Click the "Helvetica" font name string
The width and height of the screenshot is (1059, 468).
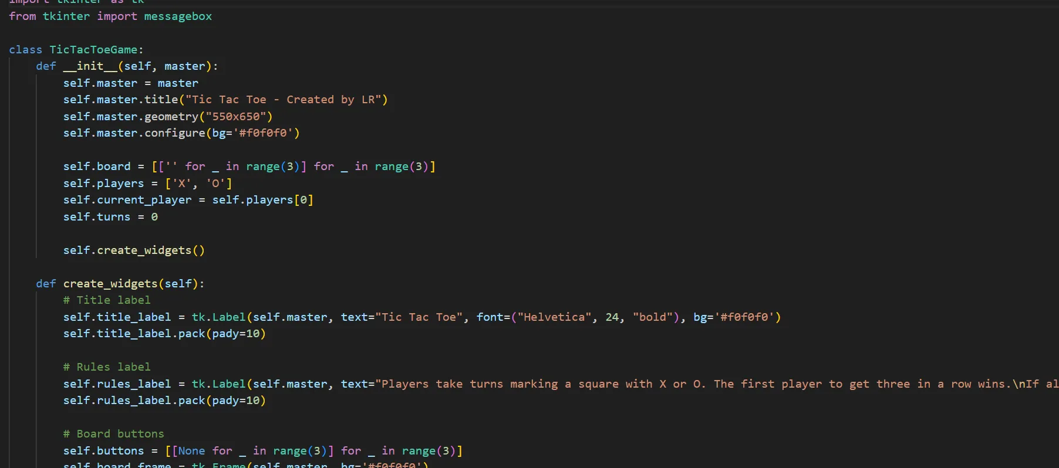tap(554, 317)
